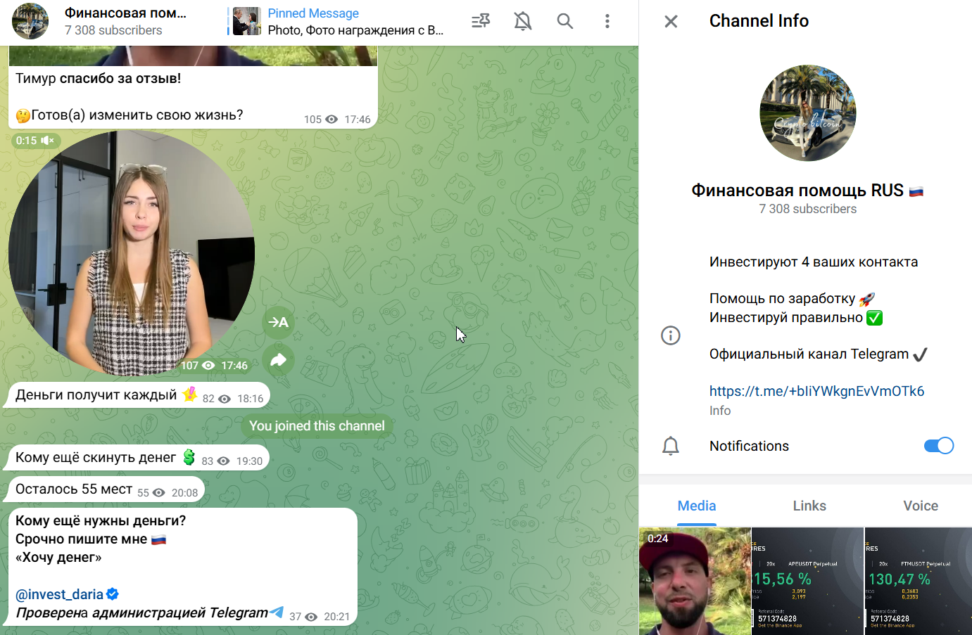Click the info circle icon in Channel Info
Viewport: 972px width, 635px height.
[x=671, y=335]
